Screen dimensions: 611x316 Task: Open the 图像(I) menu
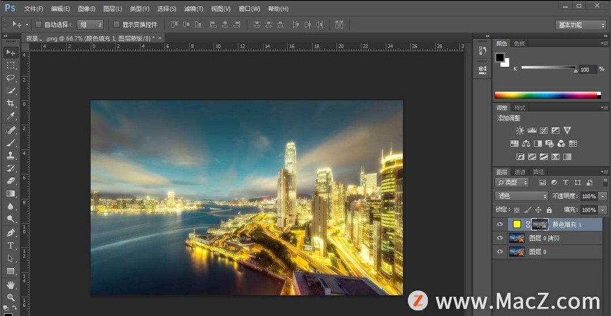[86, 8]
